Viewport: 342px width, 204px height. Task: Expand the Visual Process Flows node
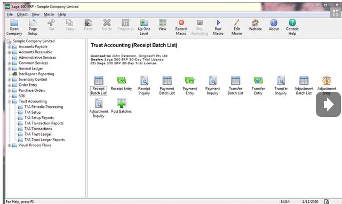point(9,145)
